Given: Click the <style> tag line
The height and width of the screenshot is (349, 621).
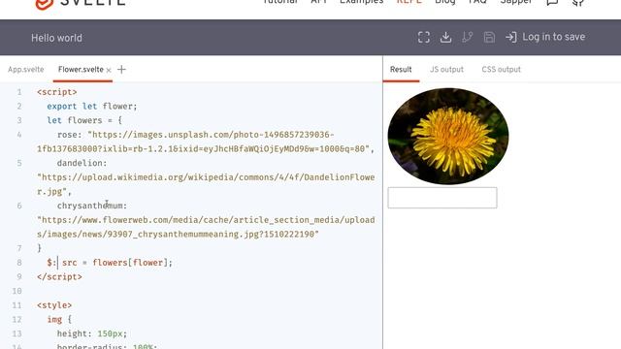Looking at the screenshot, I should [54, 305].
